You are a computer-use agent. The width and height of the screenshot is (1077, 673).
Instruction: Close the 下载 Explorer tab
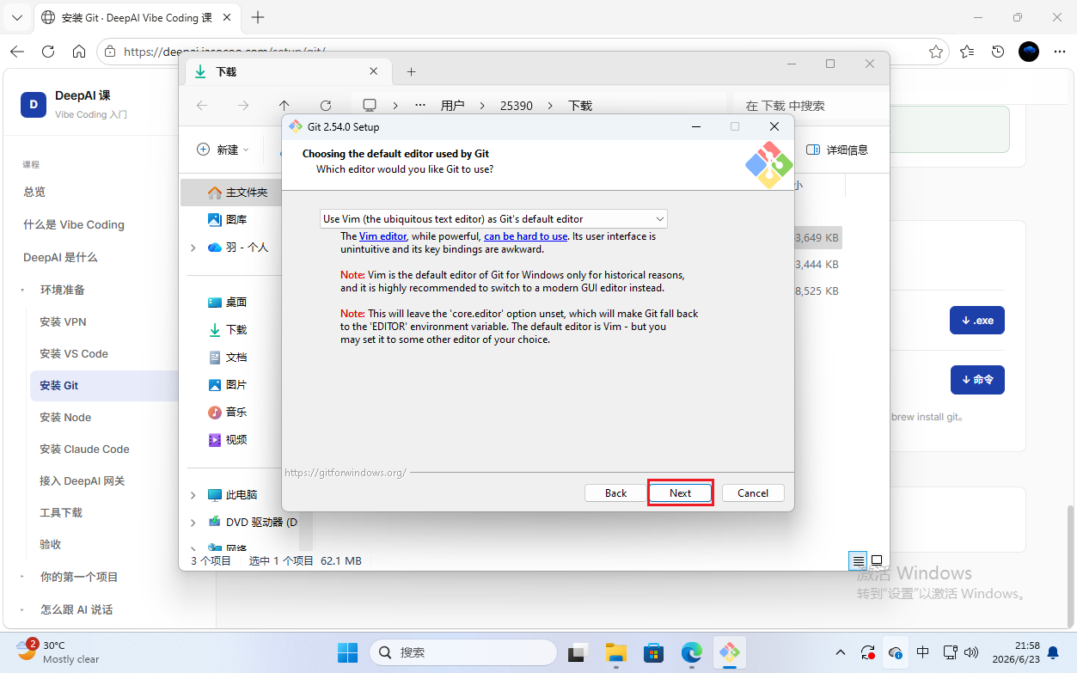click(x=373, y=72)
